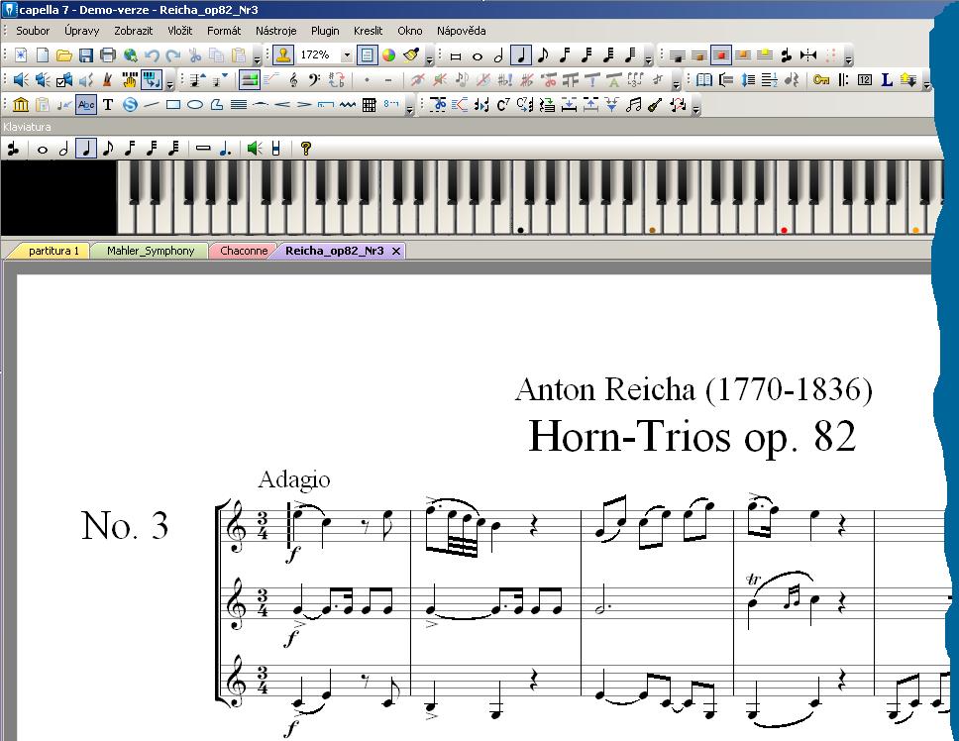Switch to the partitura 1 tab
The image size is (959, 741).
tap(53, 251)
